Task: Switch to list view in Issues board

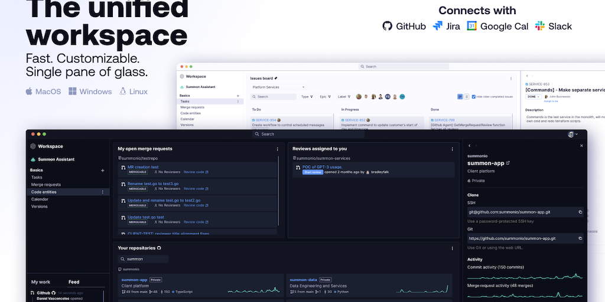Action: tap(466, 97)
